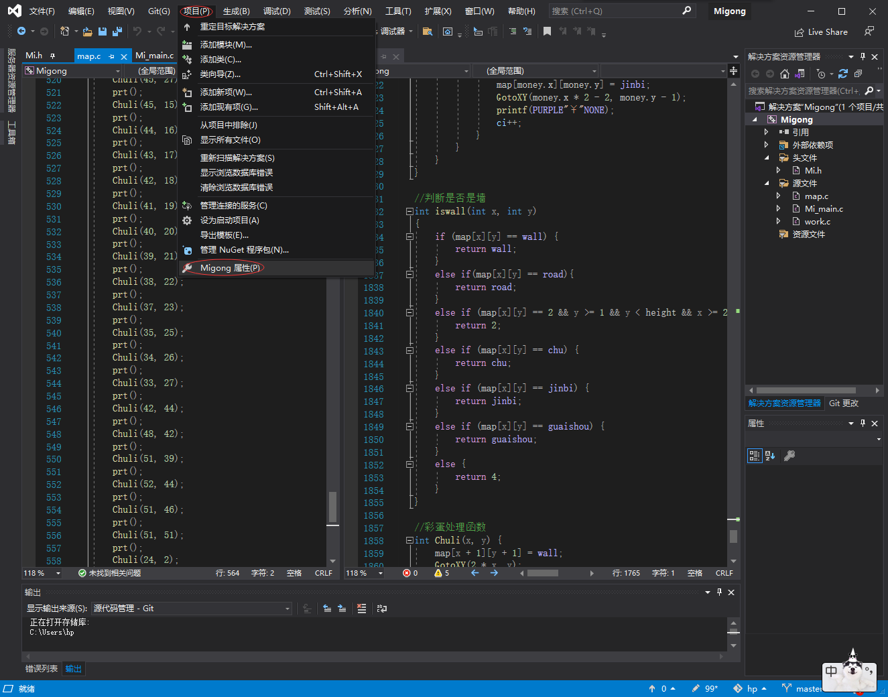Collapse the Chuli function outline toggle
The height and width of the screenshot is (697, 888).
click(x=409, y=540)
